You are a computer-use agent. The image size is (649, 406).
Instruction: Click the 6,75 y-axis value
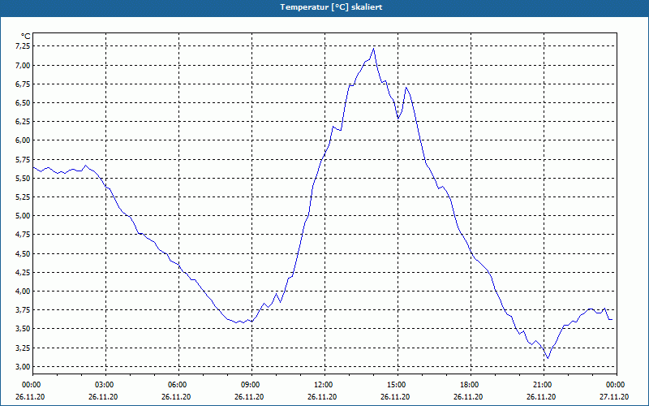(24, 84)
